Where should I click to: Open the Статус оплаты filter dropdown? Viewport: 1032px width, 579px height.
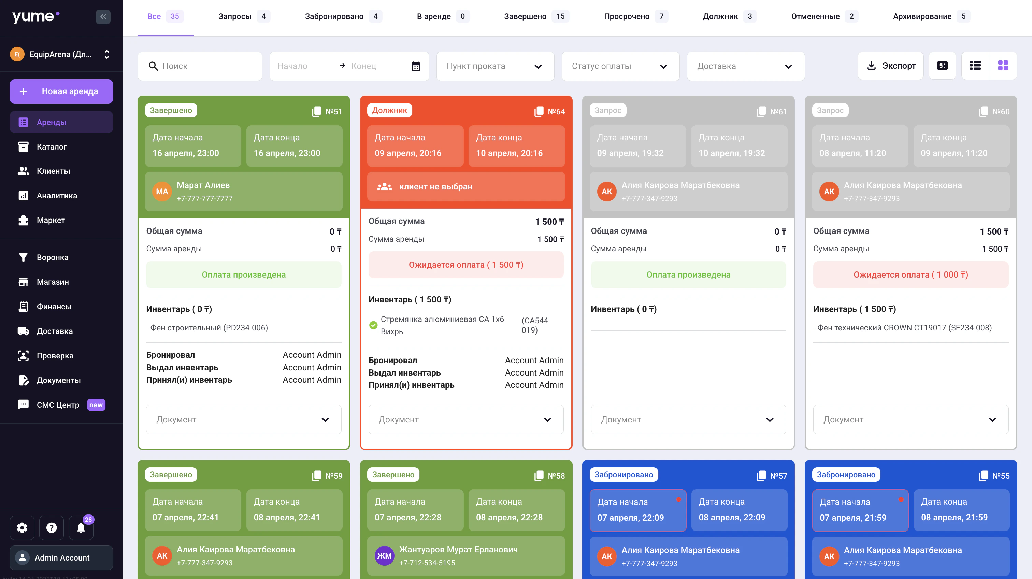620,66
